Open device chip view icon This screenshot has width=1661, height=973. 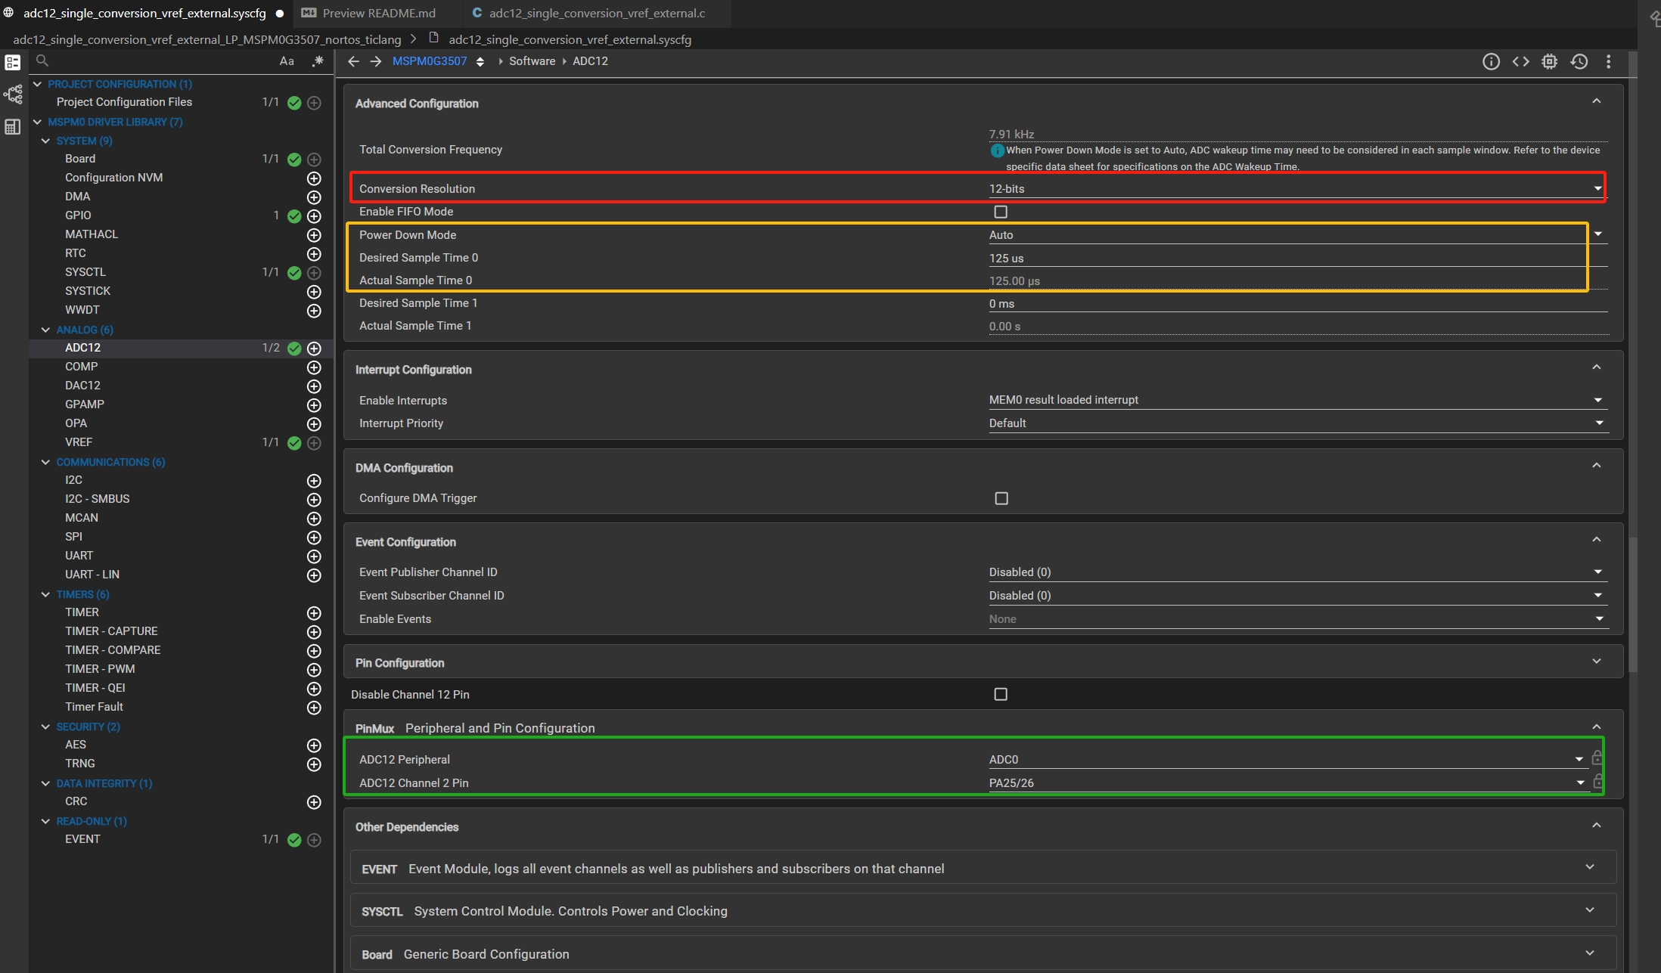1550,62
